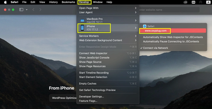Image resolution: width=212 pixels, height=109 pixels.
Task: Choose Connect Web Inspector
Action: pyautogui.click(x=108, y=53)
